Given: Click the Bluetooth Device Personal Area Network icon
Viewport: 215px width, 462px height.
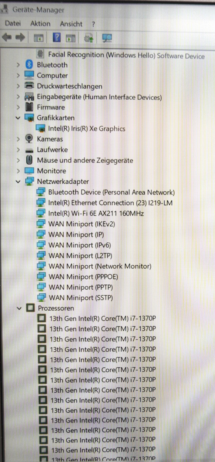Looking at the screenshot, I should pos(41,192).
